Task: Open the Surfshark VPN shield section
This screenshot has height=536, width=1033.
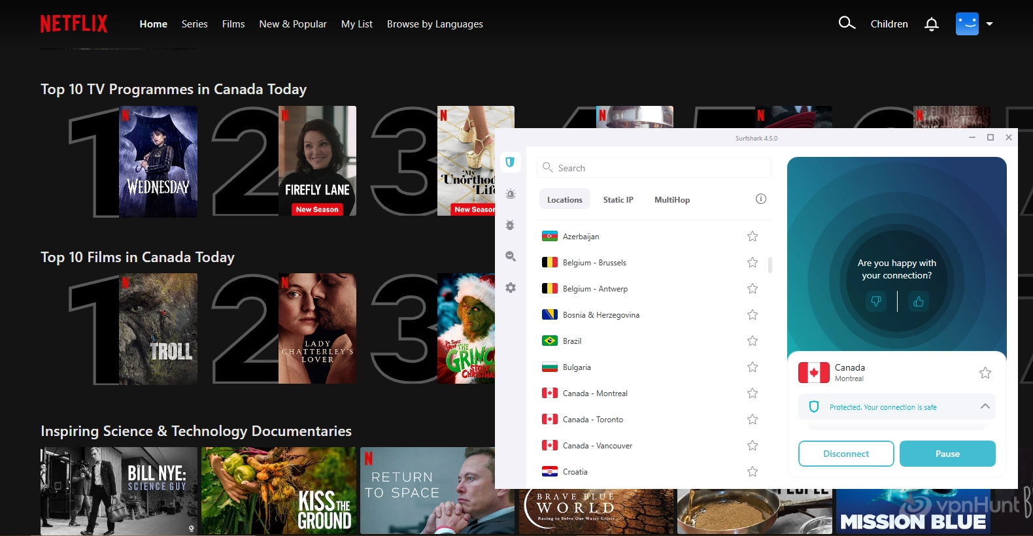Action: (510, 162)
